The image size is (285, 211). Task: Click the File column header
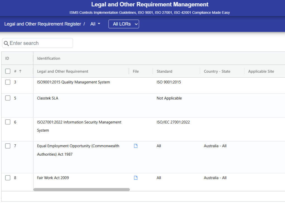pyautogui.click(x=136, y=71)
